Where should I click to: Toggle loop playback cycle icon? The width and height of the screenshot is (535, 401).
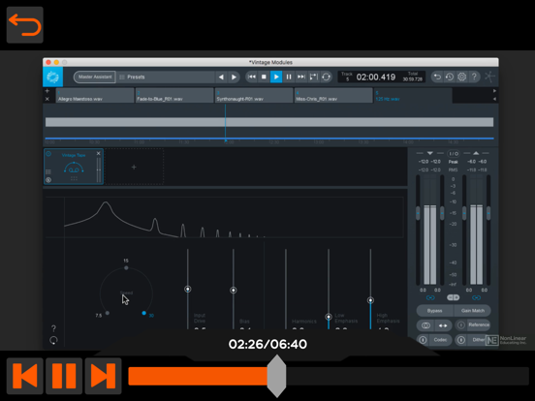pyautogui.click(x=326, y=77)
